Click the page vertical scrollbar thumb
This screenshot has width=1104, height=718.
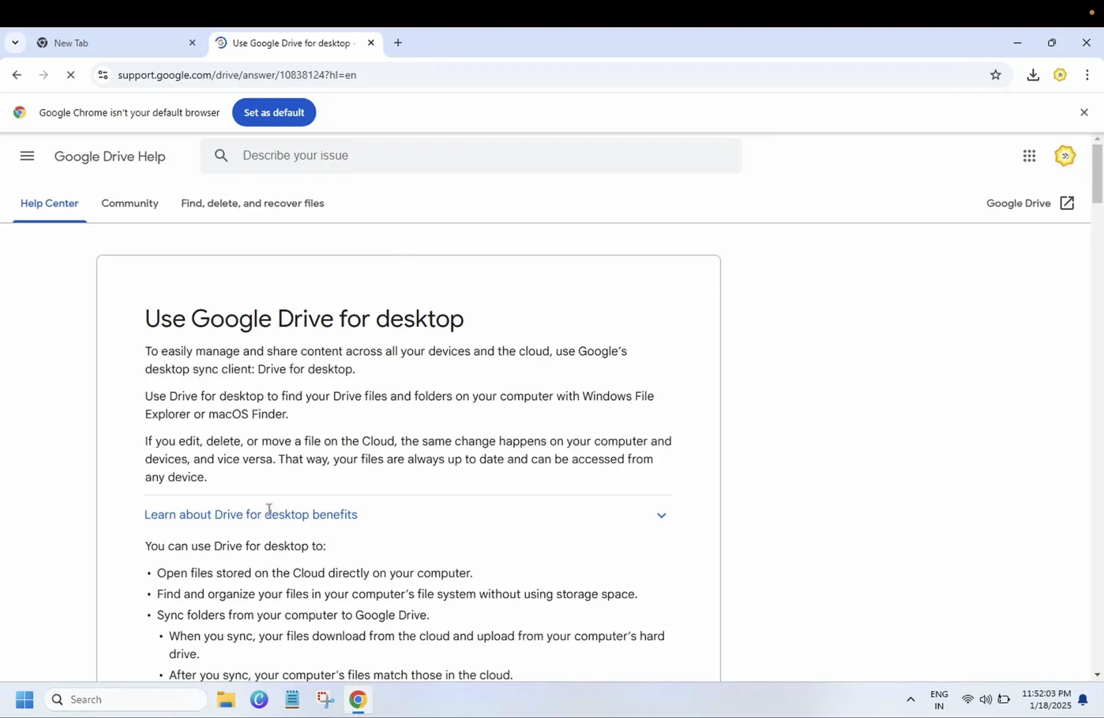click(1097, 173)
